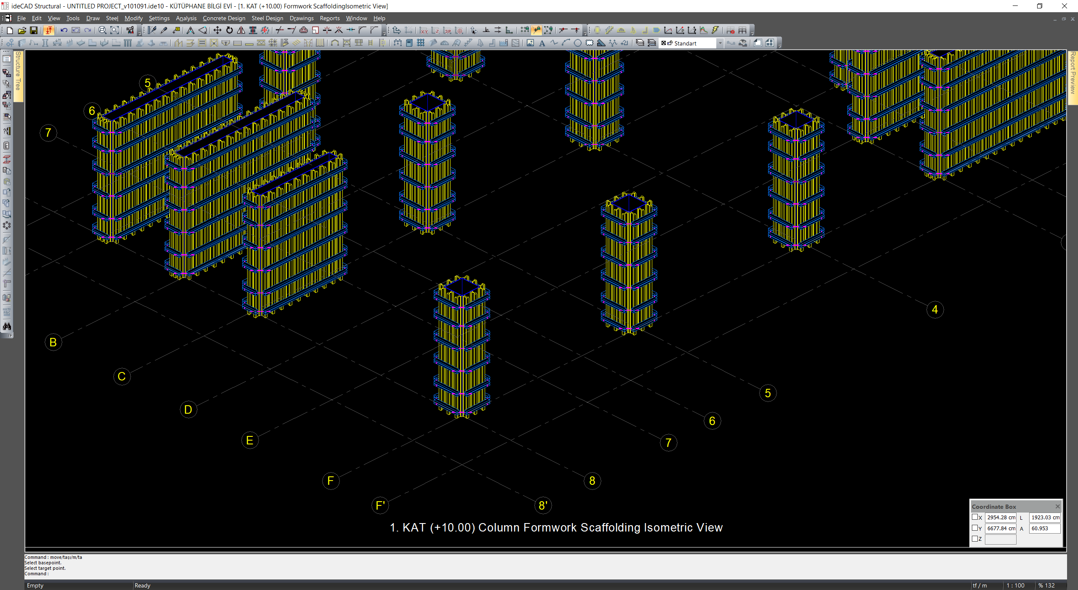
Task: Toggle the ortho mode snap icon
Action: point(509,30)
